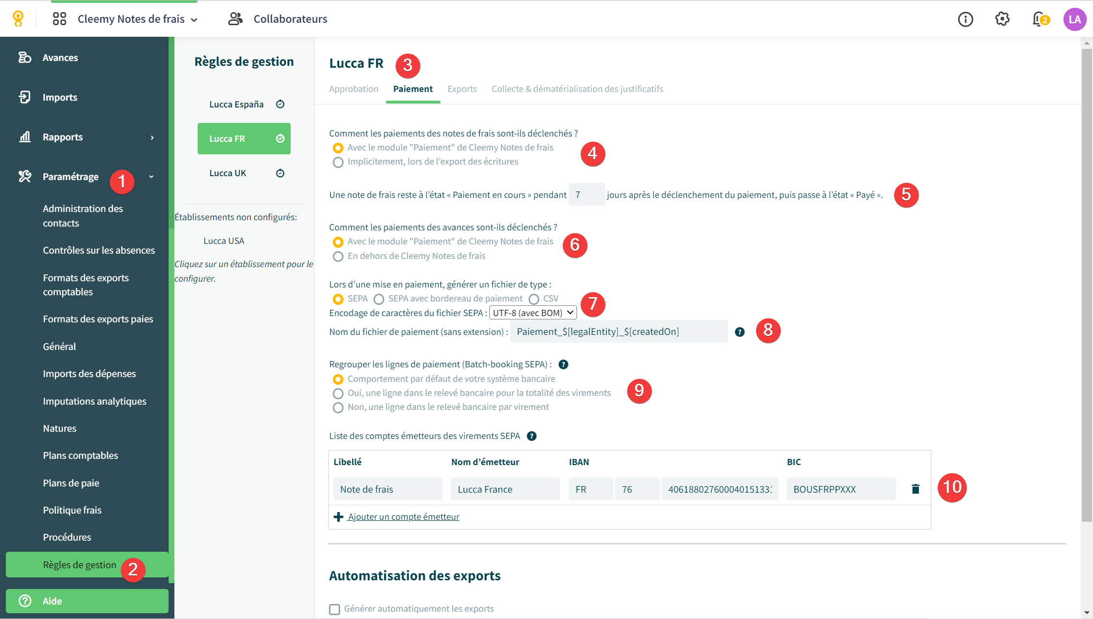Open Formats des exports comptables
This screenshot has height=619, width=1093.
click(86, 285)
